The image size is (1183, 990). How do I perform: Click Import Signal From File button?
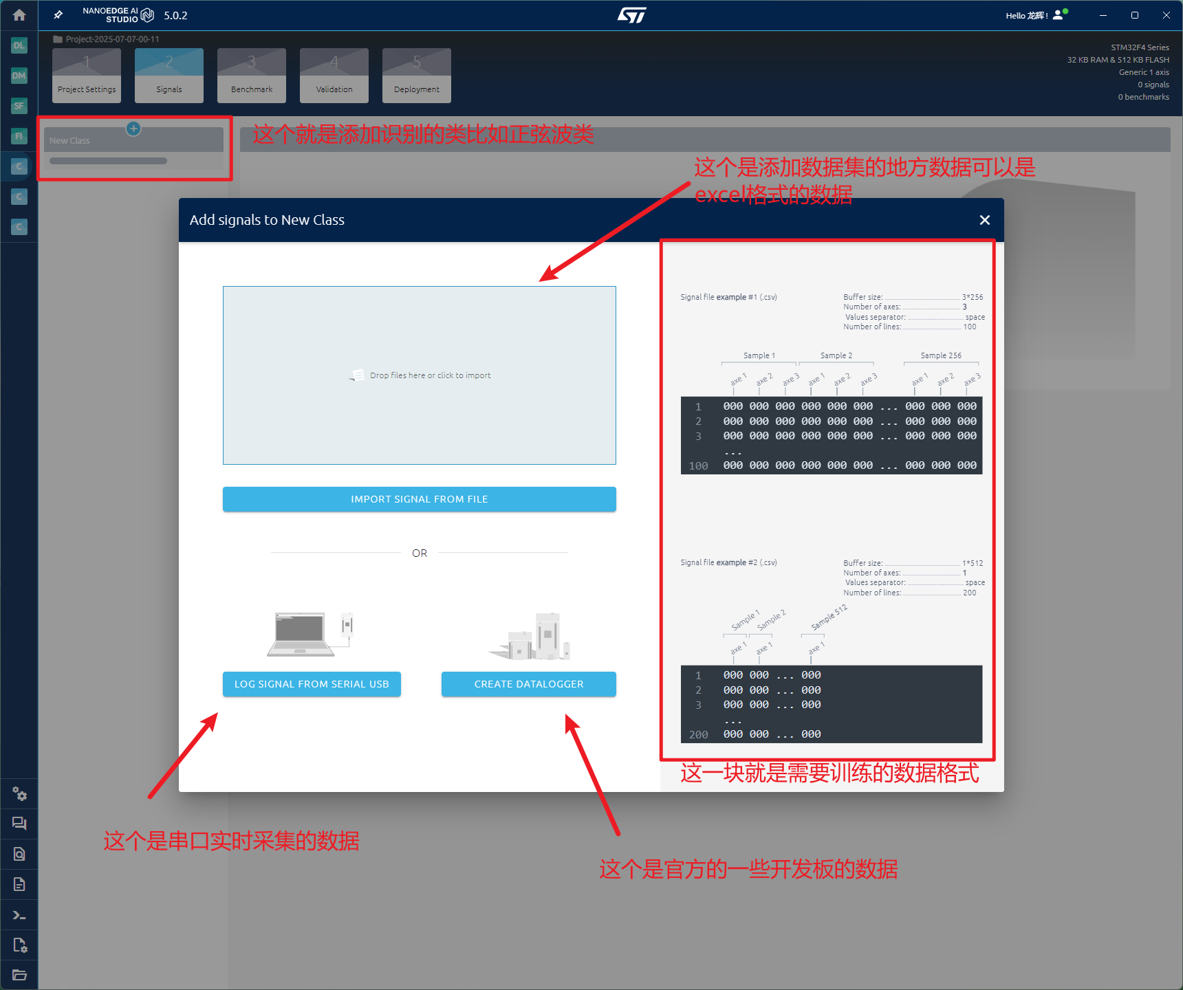tap(420, 499)
